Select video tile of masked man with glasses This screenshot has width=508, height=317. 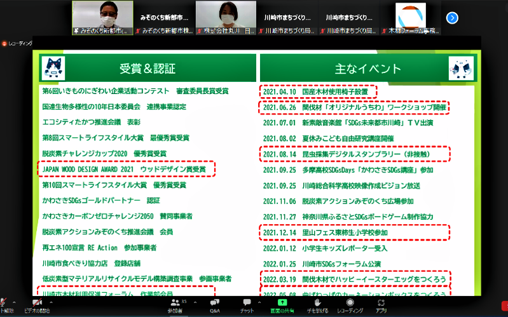tap(103, 18)
